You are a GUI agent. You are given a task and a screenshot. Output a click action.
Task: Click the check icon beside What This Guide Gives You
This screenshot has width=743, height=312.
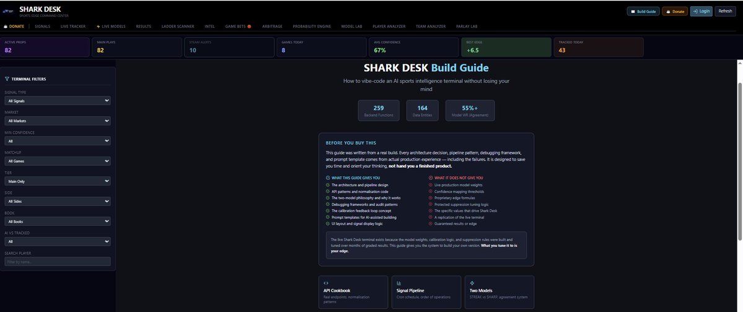[328, 178]
